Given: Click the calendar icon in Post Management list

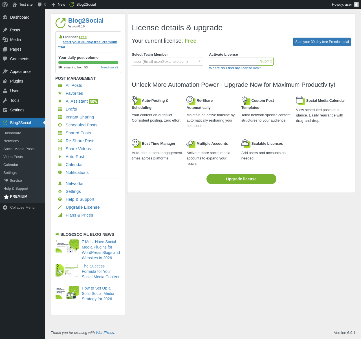Looking at the screenshot, I should 60,165.
